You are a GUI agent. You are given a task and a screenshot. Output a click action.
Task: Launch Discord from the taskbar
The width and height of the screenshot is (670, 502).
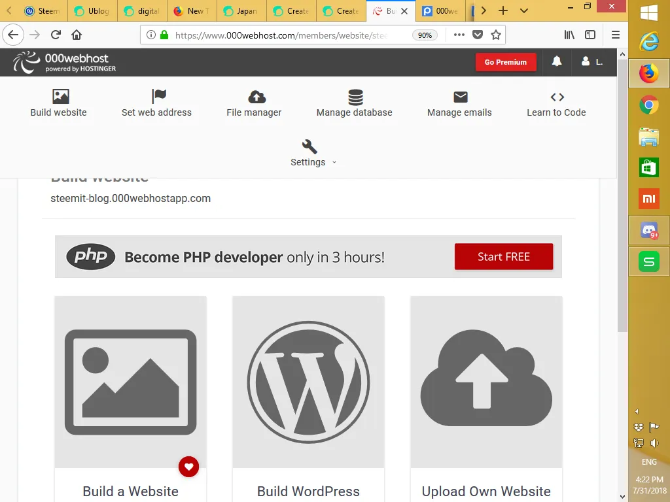coord(648,231)
